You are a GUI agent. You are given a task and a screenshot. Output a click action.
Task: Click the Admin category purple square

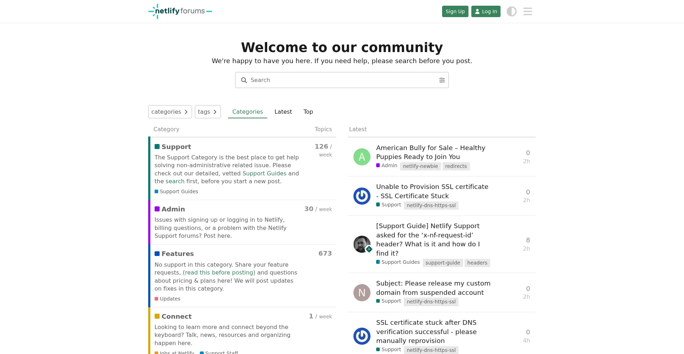click(x=157, y=209)
